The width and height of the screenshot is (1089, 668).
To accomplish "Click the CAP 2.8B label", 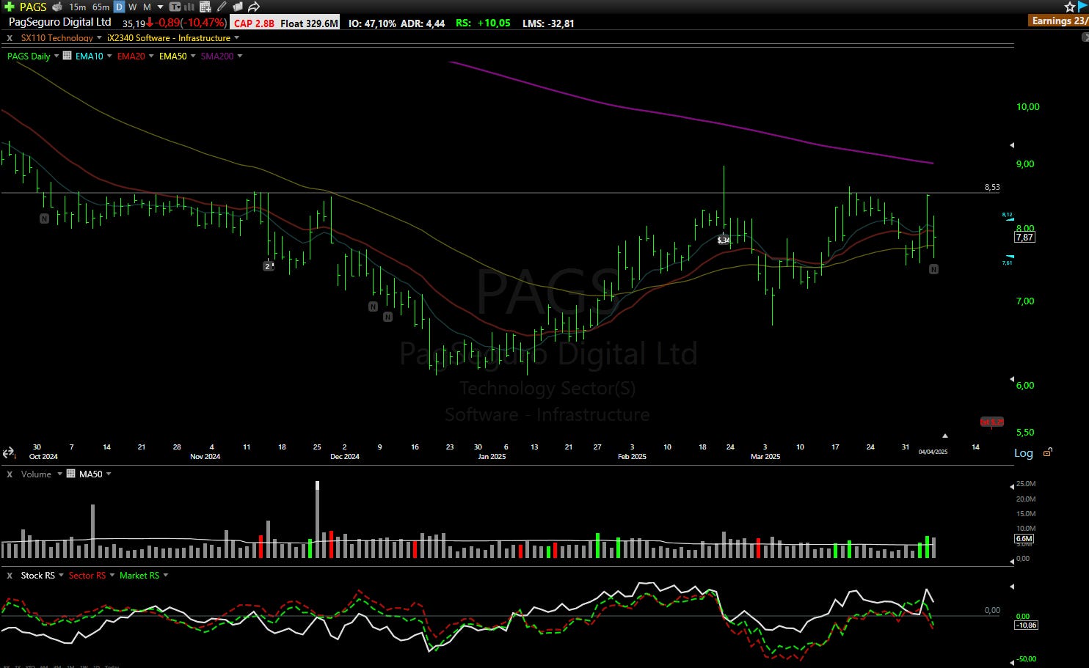I will [254, 23].
